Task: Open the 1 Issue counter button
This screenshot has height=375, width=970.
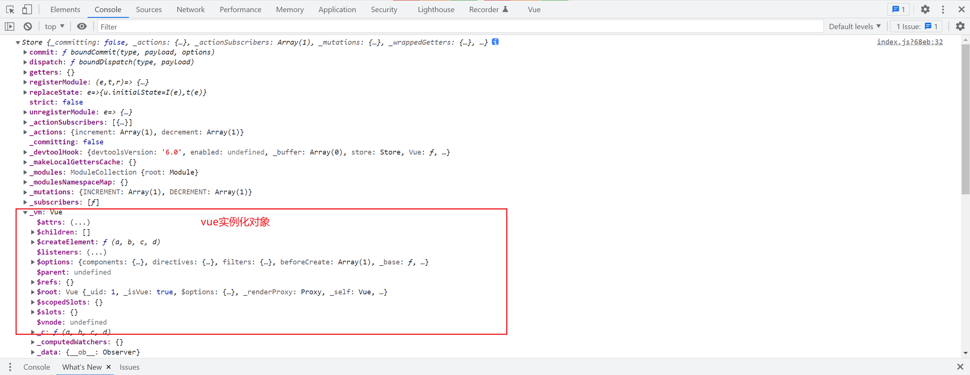Action: click(917, 27)
